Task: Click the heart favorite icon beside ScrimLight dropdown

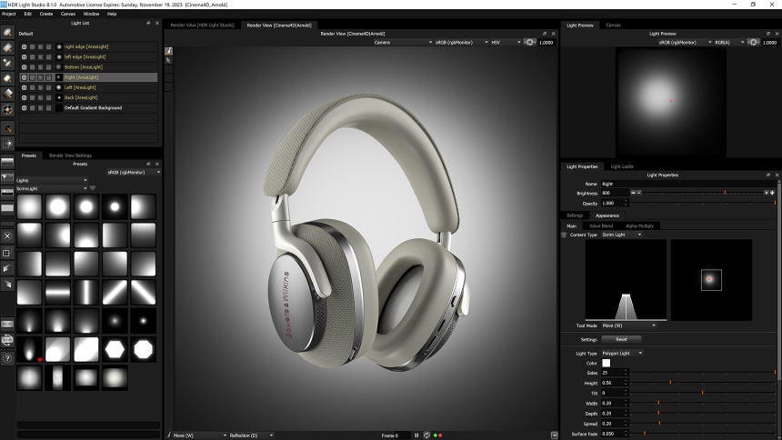Action: (92, 188)
